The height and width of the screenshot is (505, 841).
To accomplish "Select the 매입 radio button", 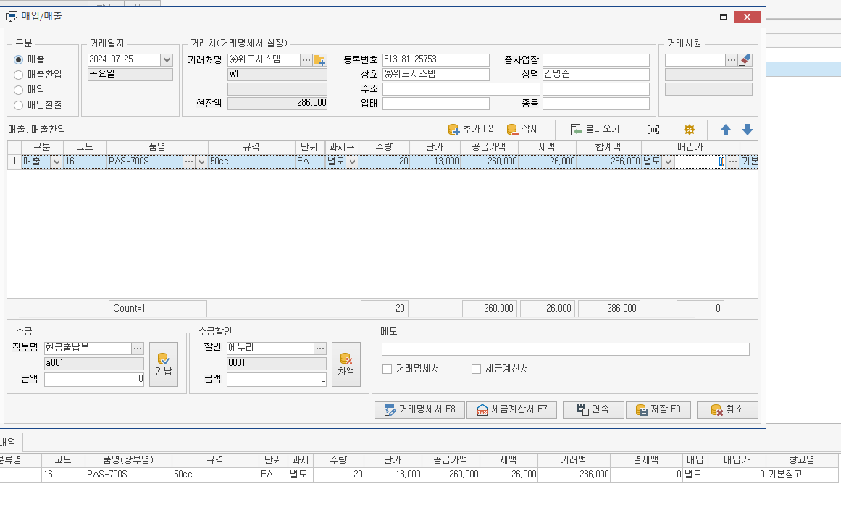I will 19,89.
